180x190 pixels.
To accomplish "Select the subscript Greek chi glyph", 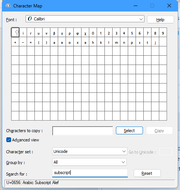I will click(x=85, y=32).
